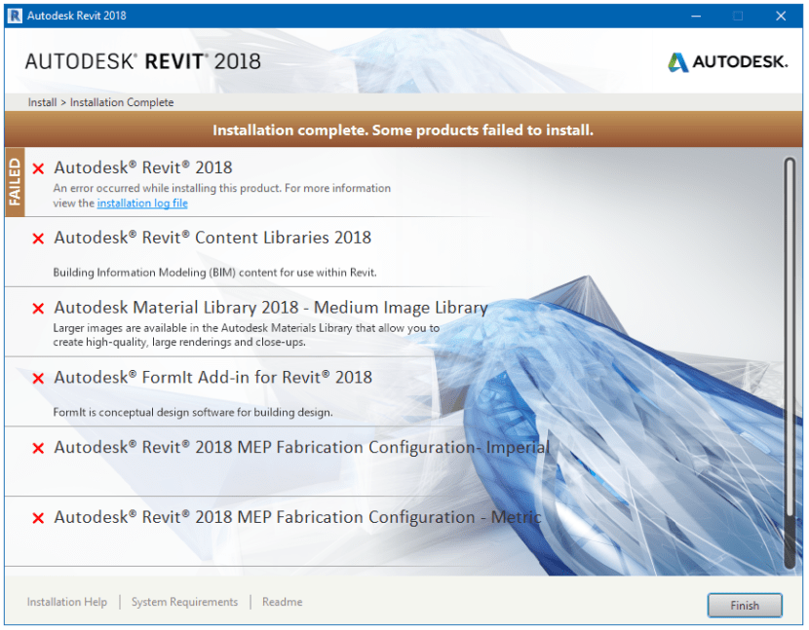Viewport: 809px width, 630px height.
Task: Click the red X beside Autodesk Material Library
Action: 38,309
